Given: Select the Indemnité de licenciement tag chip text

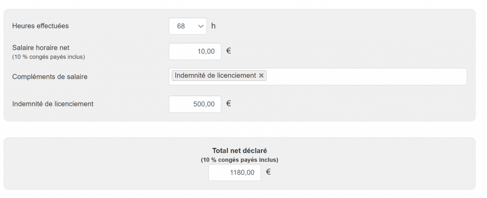Looking at the screenshot, I should tap(215, 75).
